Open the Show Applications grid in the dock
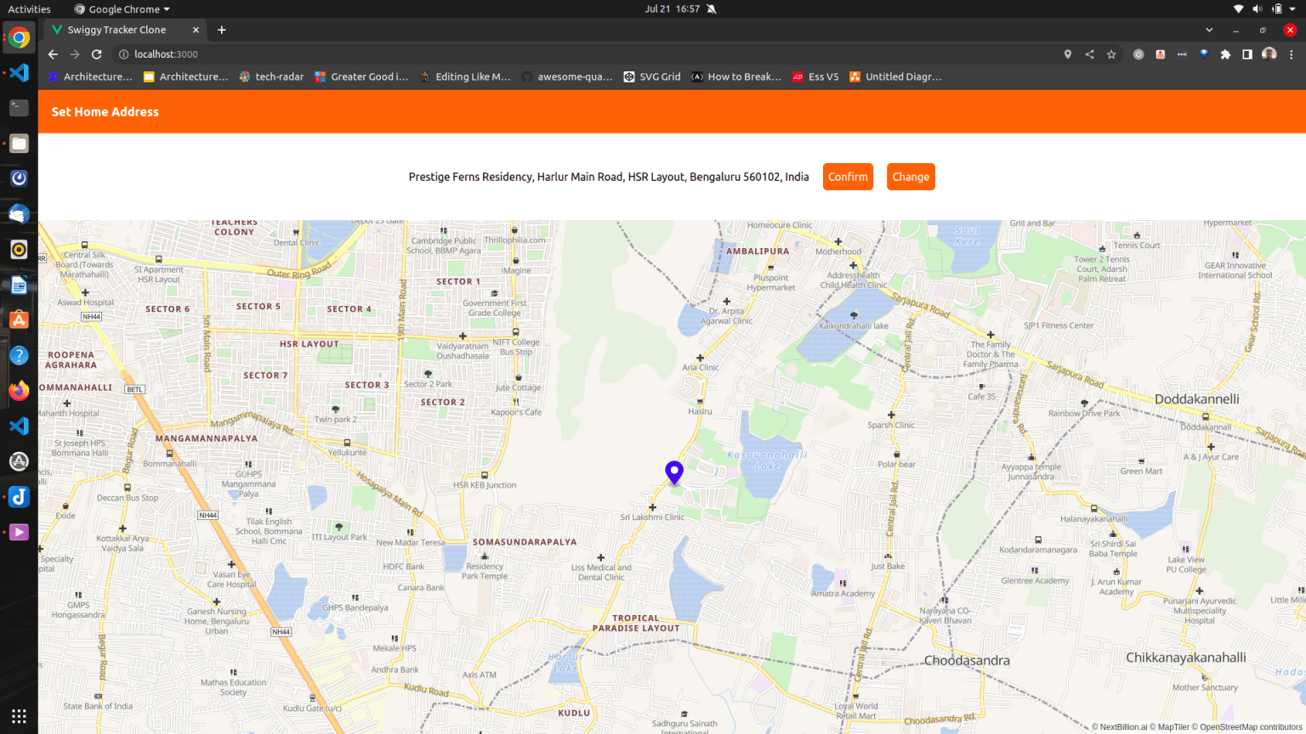Image resolution: width=1306 pixels, height=734 pixels. click(x=19, y=716)
